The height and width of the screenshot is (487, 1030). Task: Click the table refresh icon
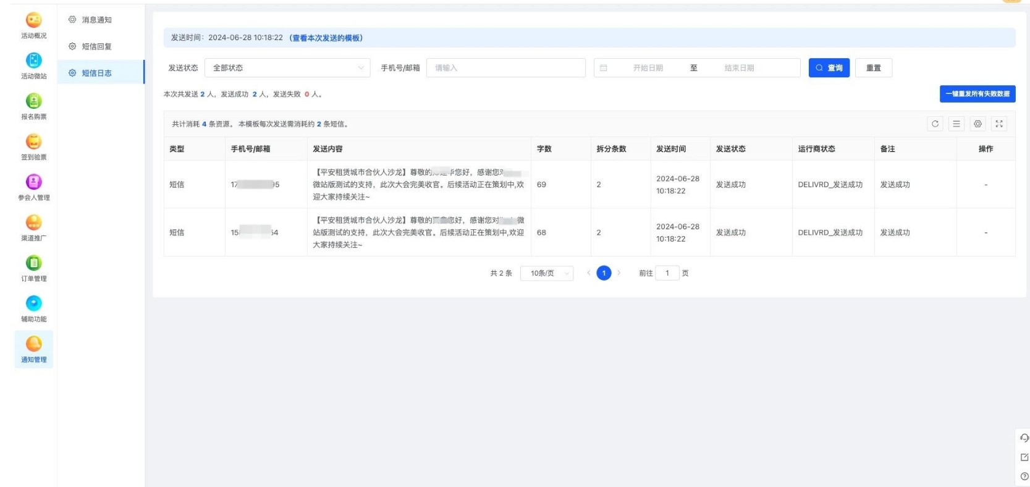click(x=935, y=124)
